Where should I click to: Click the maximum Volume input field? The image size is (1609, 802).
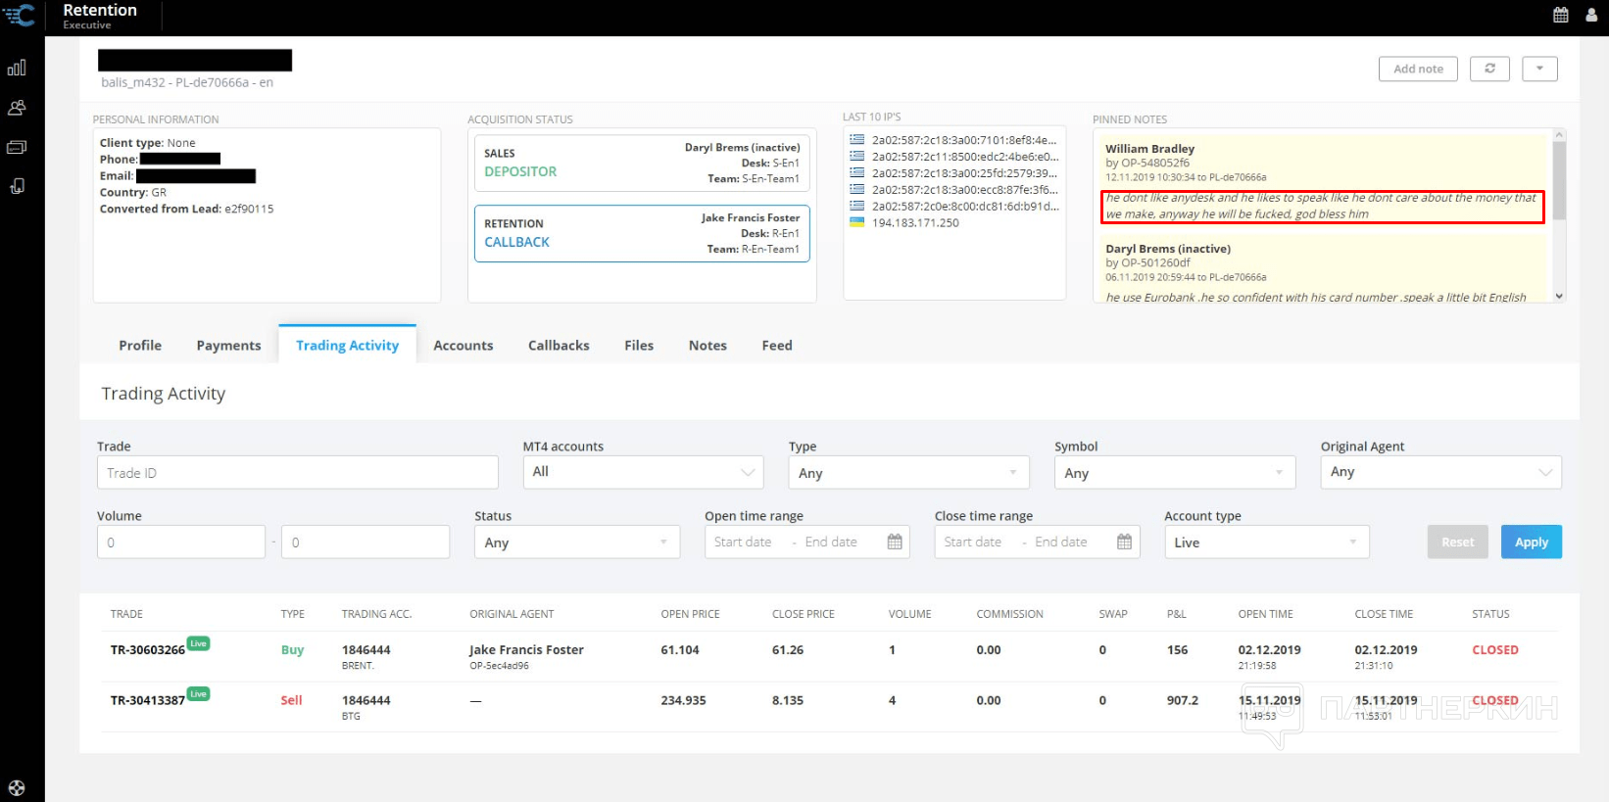pos(366,542)
